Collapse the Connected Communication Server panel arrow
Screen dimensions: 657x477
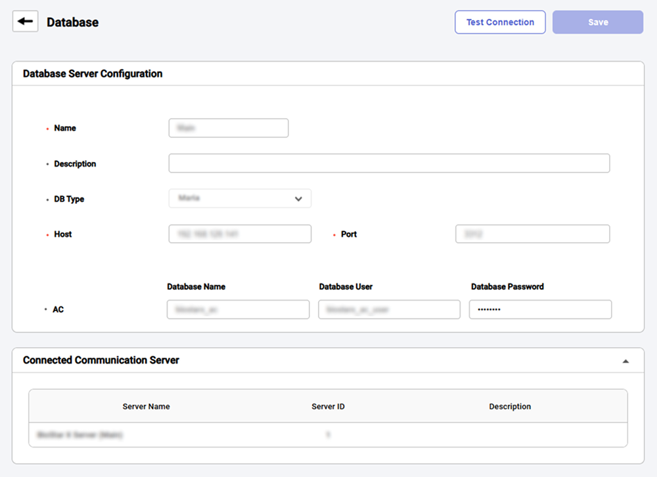(625, 361)
